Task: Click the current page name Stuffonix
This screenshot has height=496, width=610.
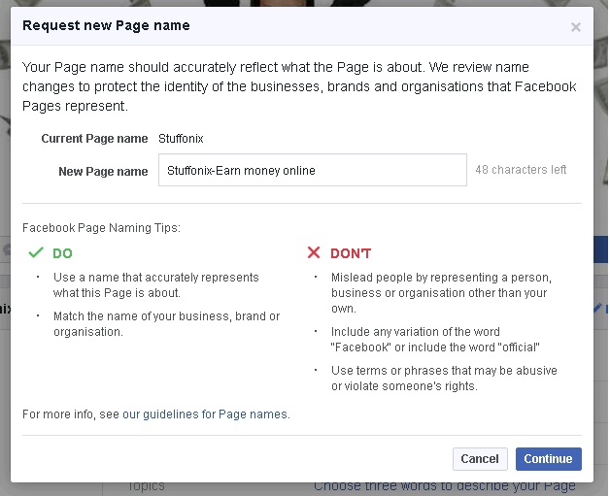Action: tap(181, 139)
